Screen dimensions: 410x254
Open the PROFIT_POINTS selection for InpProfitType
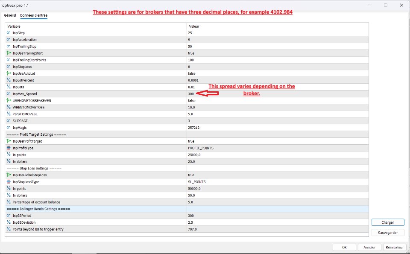tap(201, 148)
